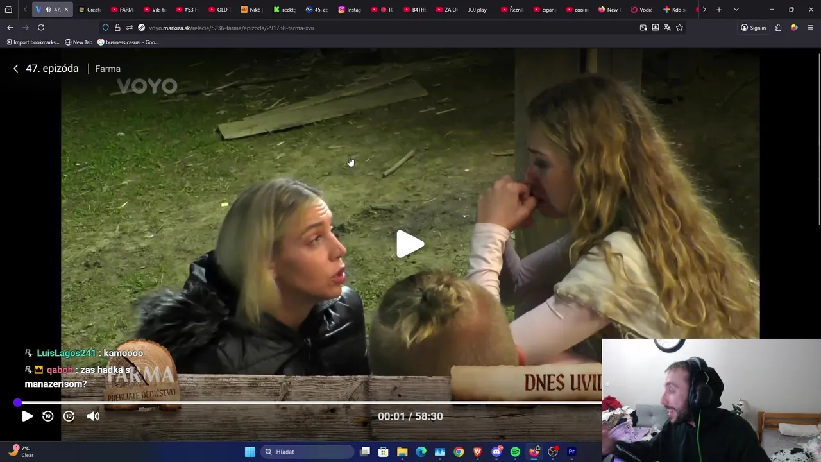
Task: Switch to the Vodič tab
Action: coord(642,10)
